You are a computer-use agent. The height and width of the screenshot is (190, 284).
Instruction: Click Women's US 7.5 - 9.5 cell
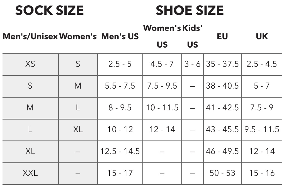162,86
